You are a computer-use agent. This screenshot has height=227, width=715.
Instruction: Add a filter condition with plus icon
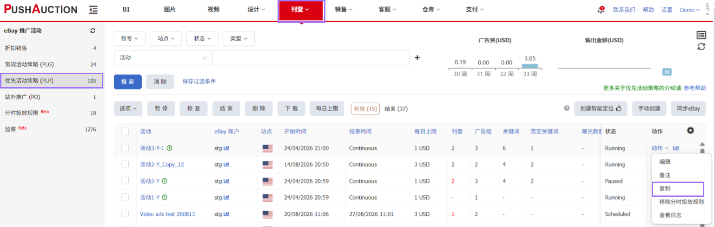pyautogui.click(x=417, y=58)
